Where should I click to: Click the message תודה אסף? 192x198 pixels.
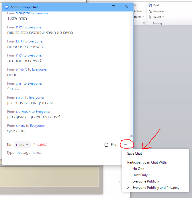[16, 131]
